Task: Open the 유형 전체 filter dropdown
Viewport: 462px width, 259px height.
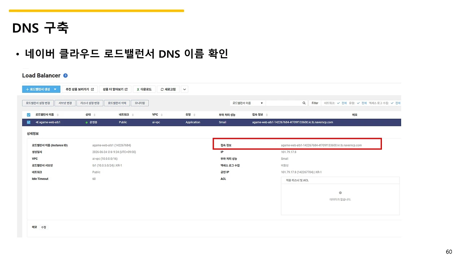Action: 362,103
